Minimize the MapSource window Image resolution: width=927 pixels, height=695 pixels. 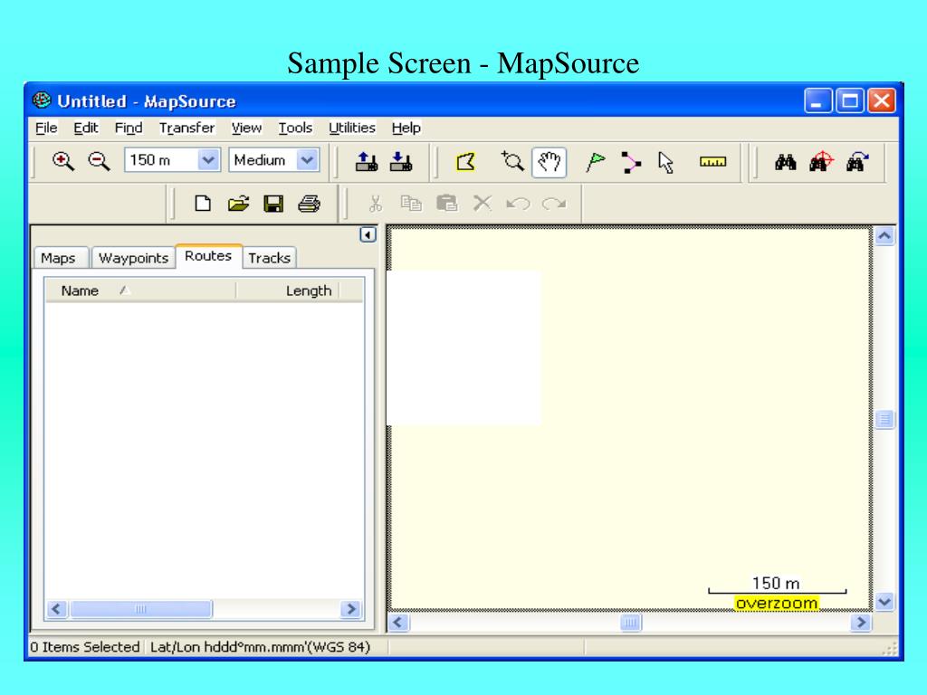click(818, 101)
